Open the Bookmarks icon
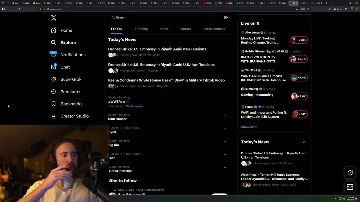 pyautogui.click(x=53, y=104)
